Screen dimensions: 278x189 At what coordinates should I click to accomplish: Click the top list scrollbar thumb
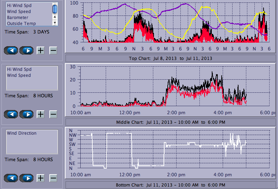click(55, 9)
